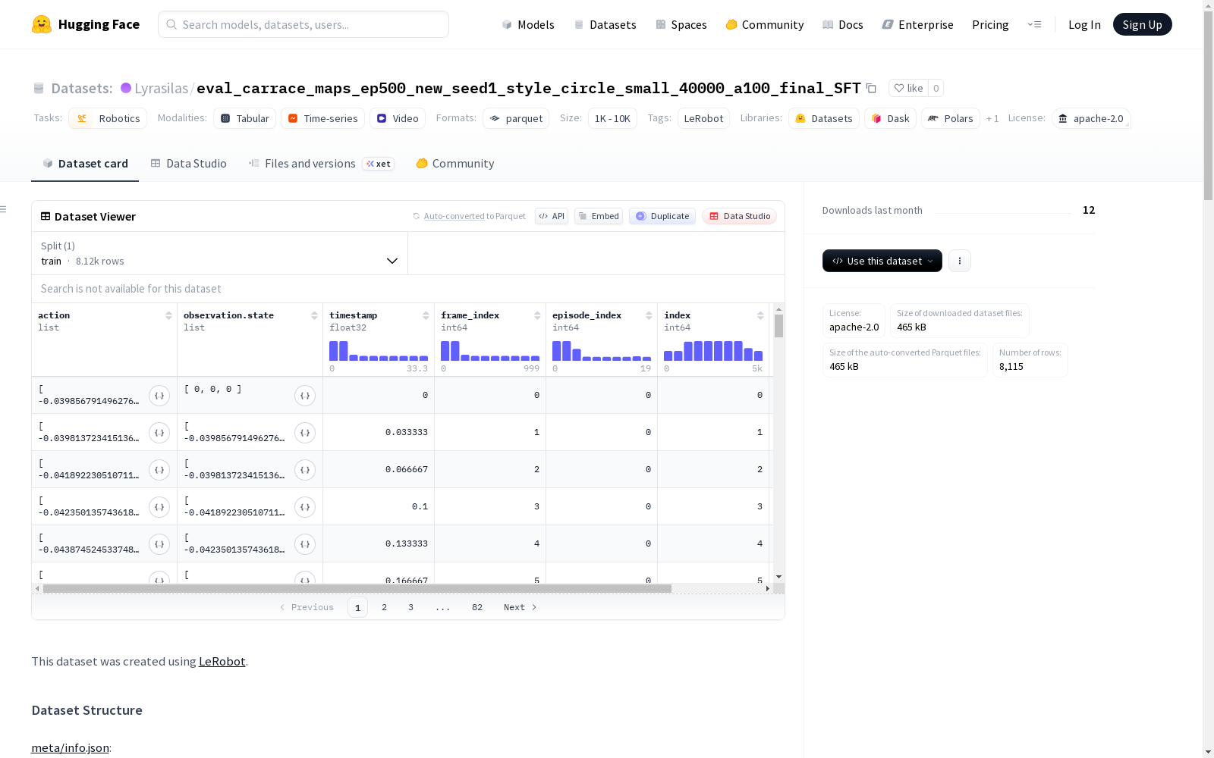Click the index histogram bars

pyautogui.click(x=713, y=351)
